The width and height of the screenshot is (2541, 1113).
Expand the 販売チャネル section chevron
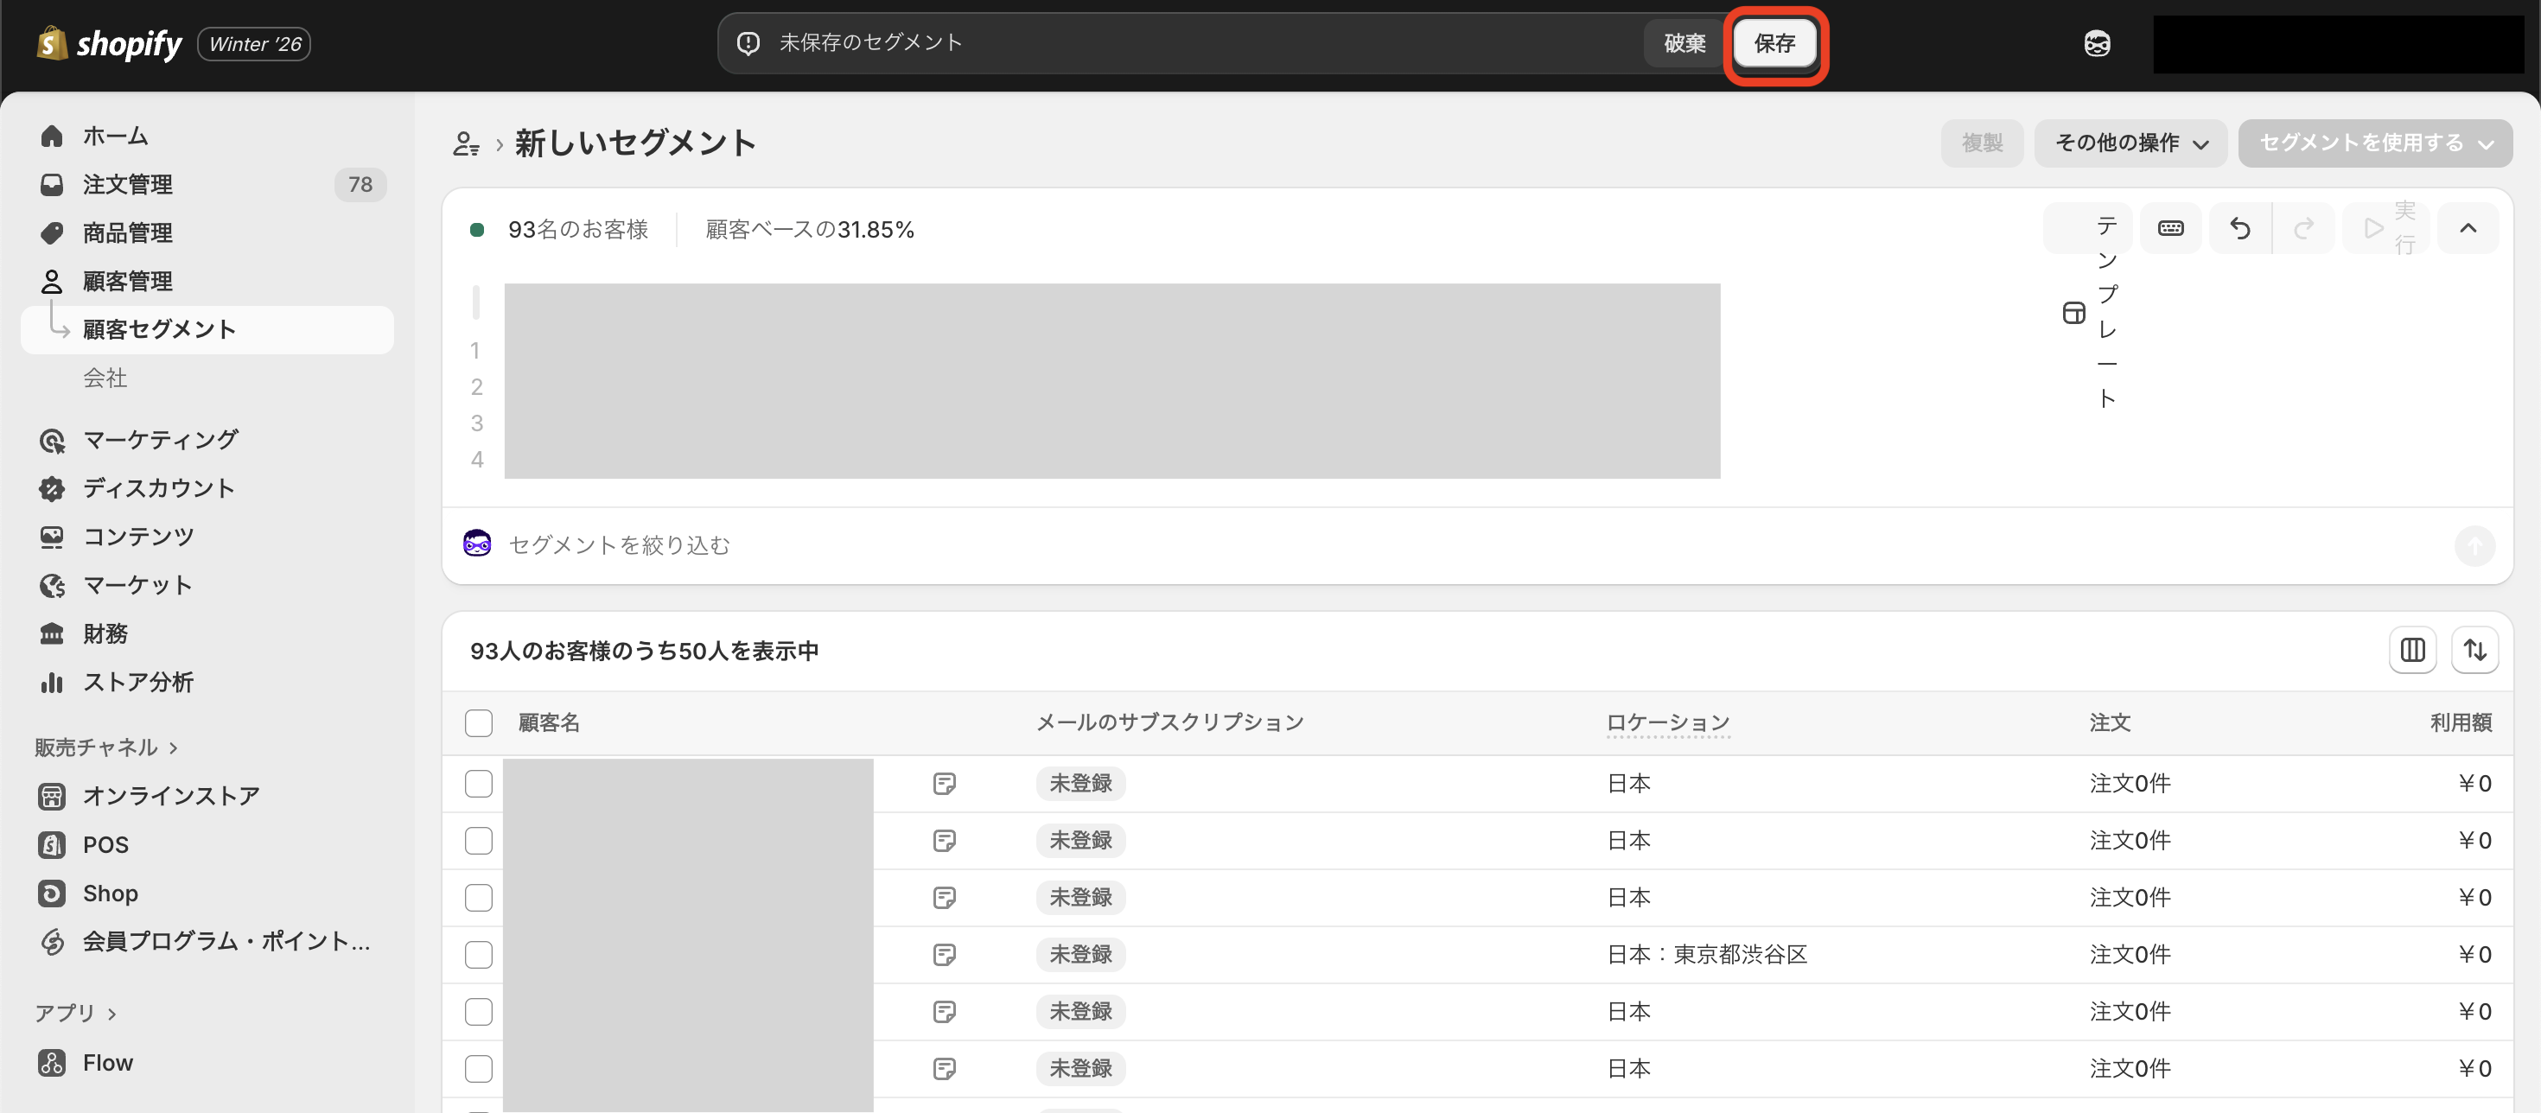(x=174, y=747)
